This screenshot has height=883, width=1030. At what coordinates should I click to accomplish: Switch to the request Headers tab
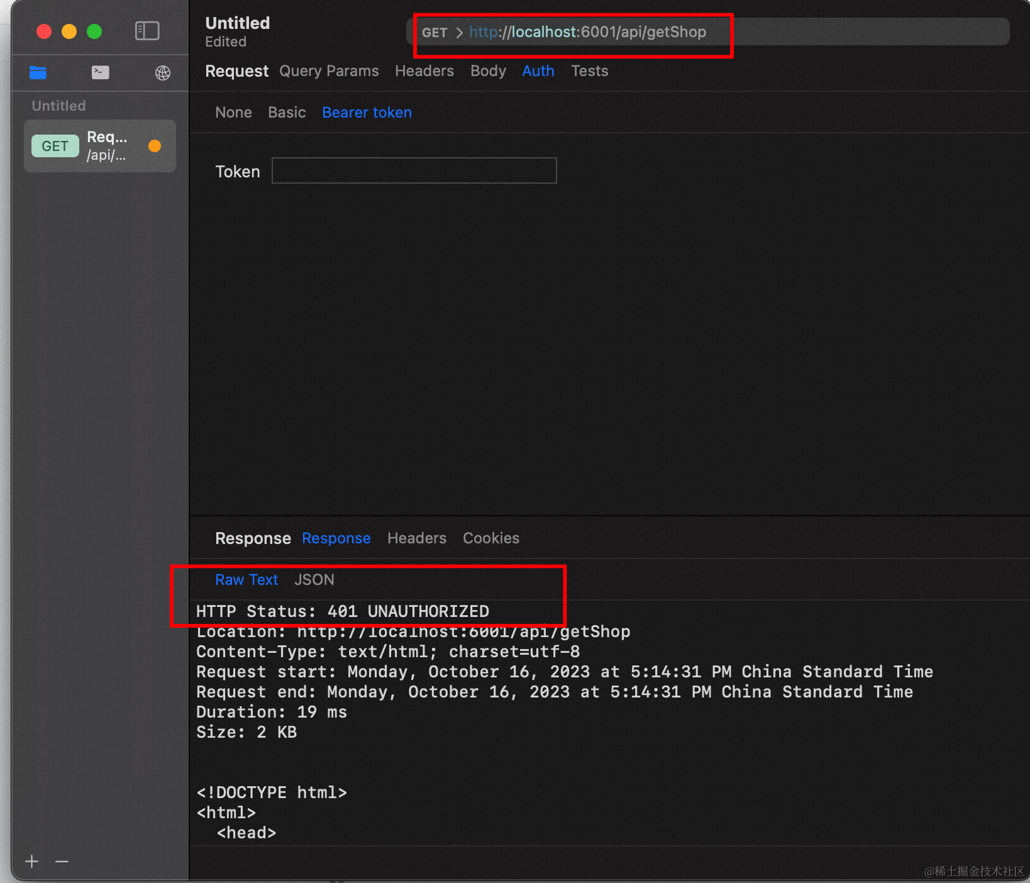424,71
